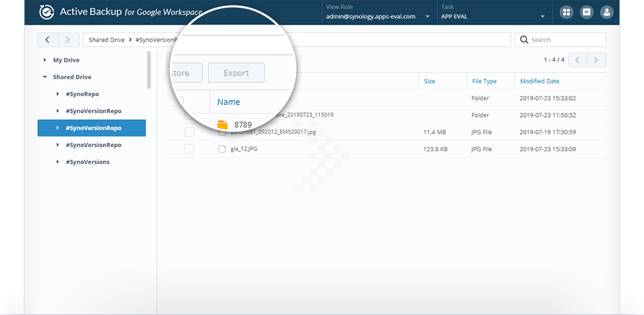Click the Export button
644x315 pixels.
(x=236, y=73)
